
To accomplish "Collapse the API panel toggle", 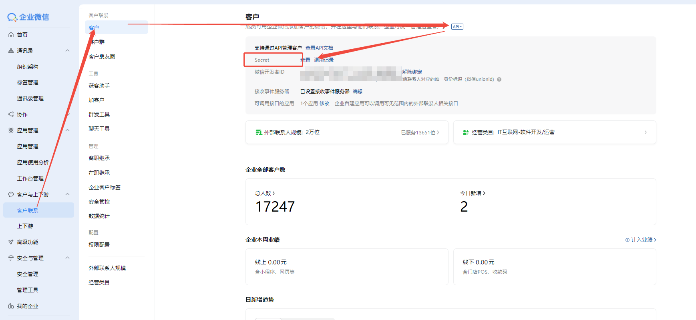I will point(457,27).
